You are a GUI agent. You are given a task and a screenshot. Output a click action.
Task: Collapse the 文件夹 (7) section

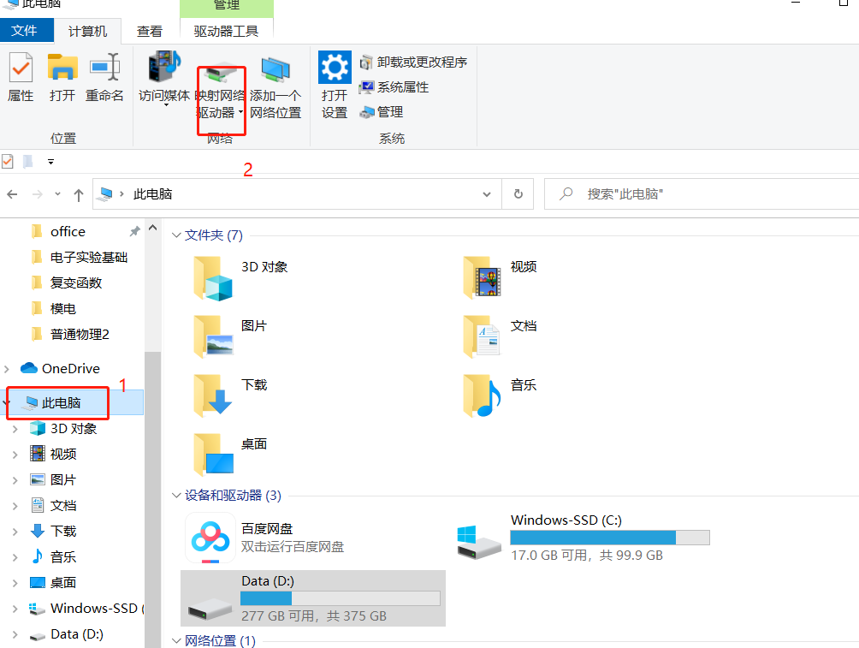point(175,235)
